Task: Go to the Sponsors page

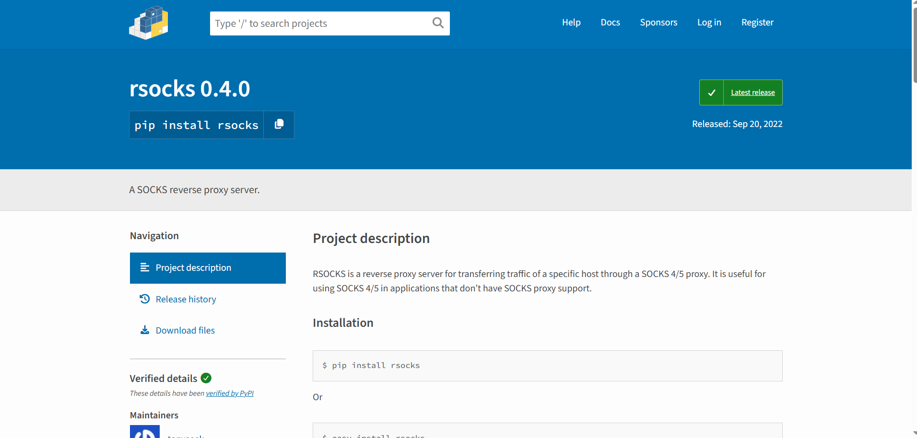Action: (658, 23)
